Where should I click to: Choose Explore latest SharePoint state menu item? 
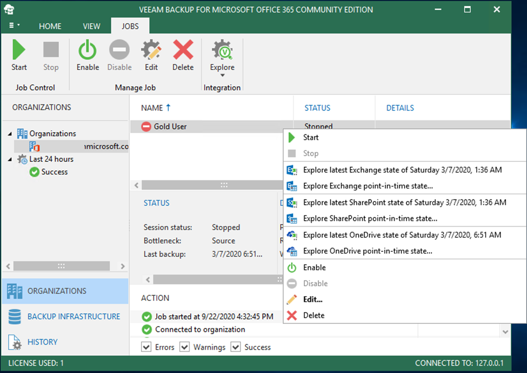coord(404,202)
